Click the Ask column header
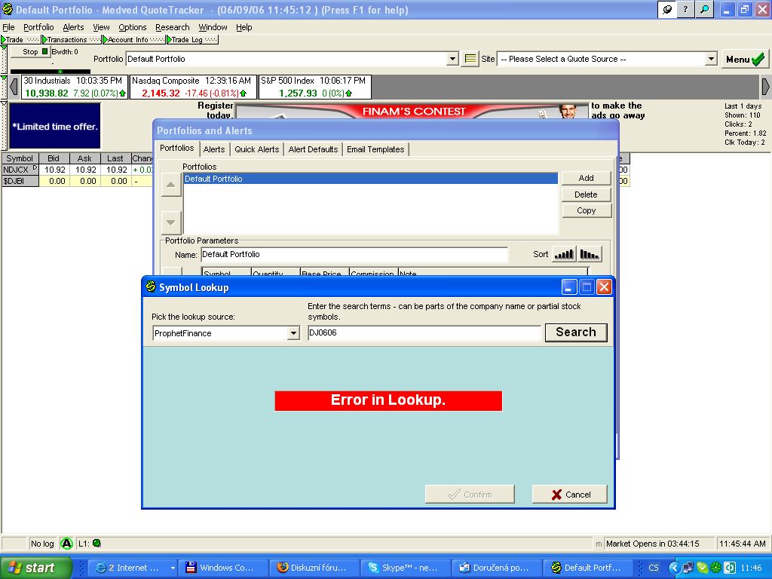 84,158
